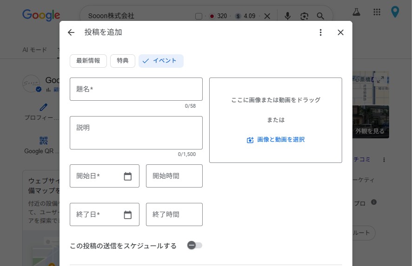Click the 終了日 date field
The height and width of the screenshot is (266, 417).
105,214
